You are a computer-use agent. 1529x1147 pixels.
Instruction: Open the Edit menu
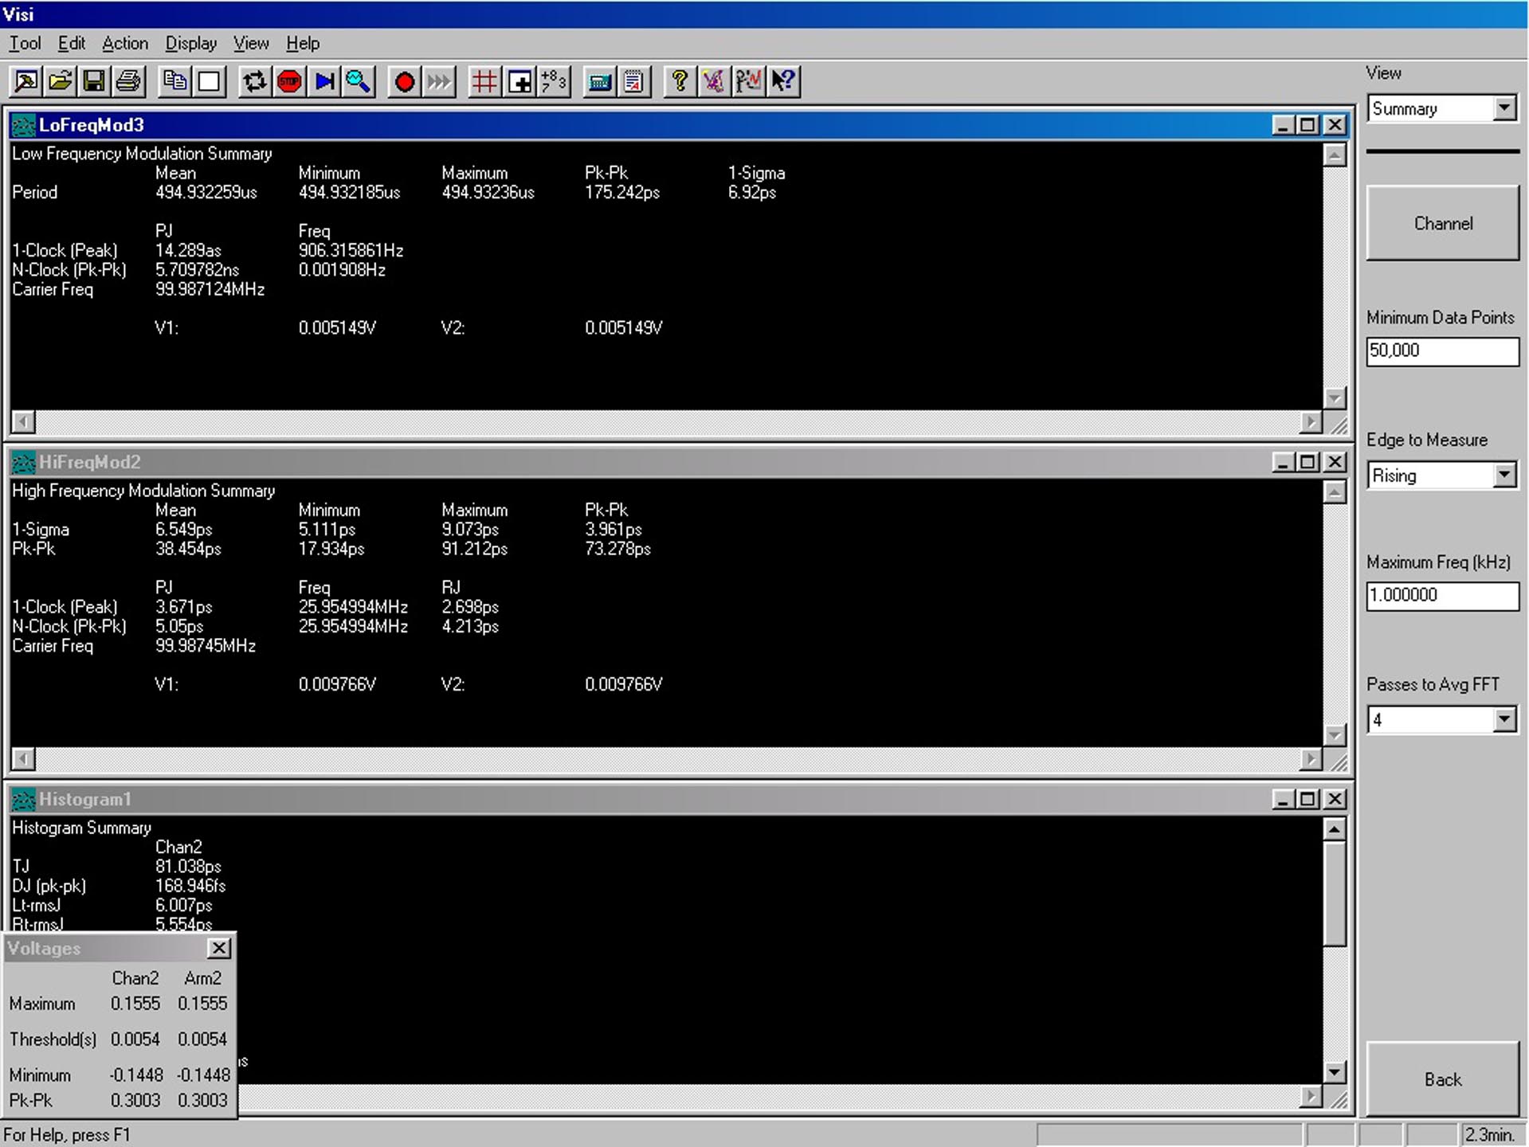[72, 44]
